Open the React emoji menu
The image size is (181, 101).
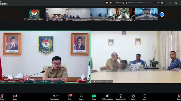click(x=81, y=97)
